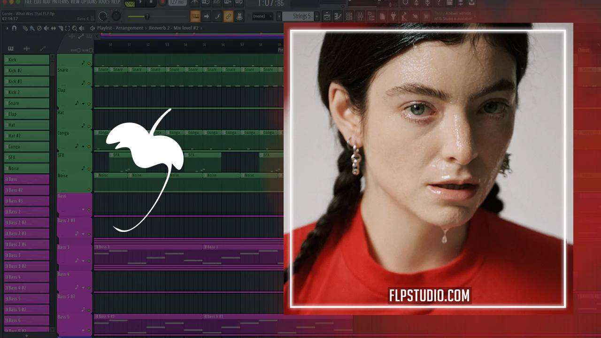601x338 pixels.
Task: Select the Slice tool in playlist toolbar
Action: [60, 28]
